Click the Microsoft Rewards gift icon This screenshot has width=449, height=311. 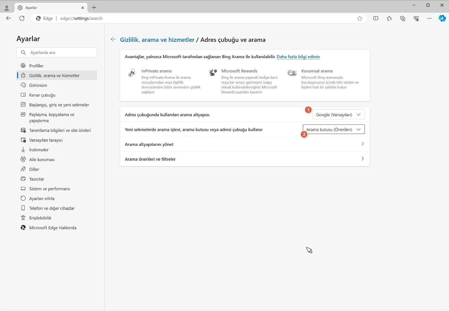coord(213,73)
